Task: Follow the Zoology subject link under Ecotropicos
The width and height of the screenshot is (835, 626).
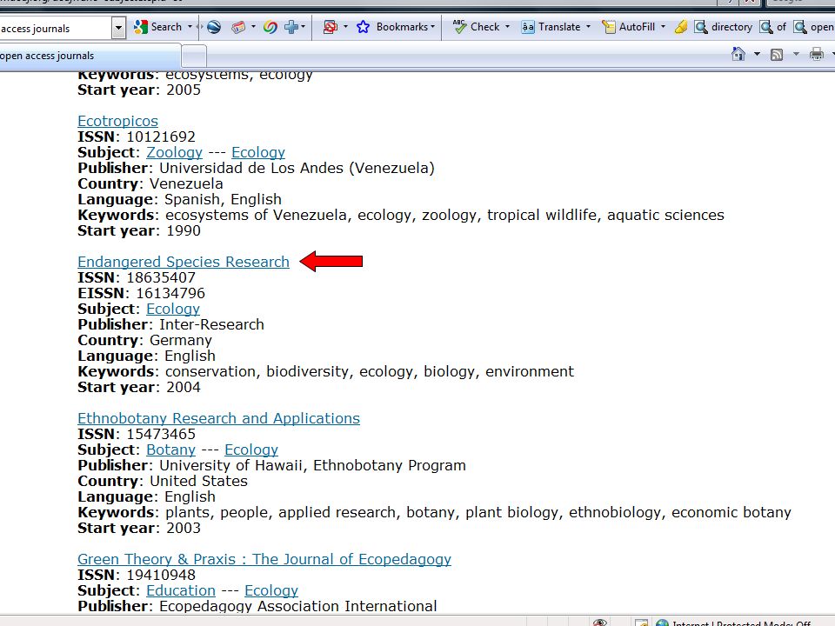Action: [x=174, y=153]
